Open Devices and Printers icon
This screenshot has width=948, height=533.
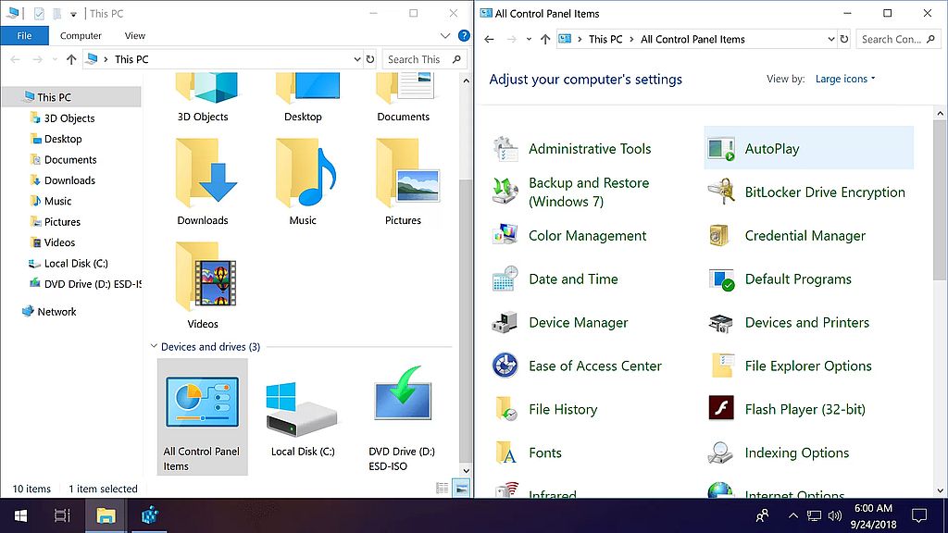coord(720,323)
